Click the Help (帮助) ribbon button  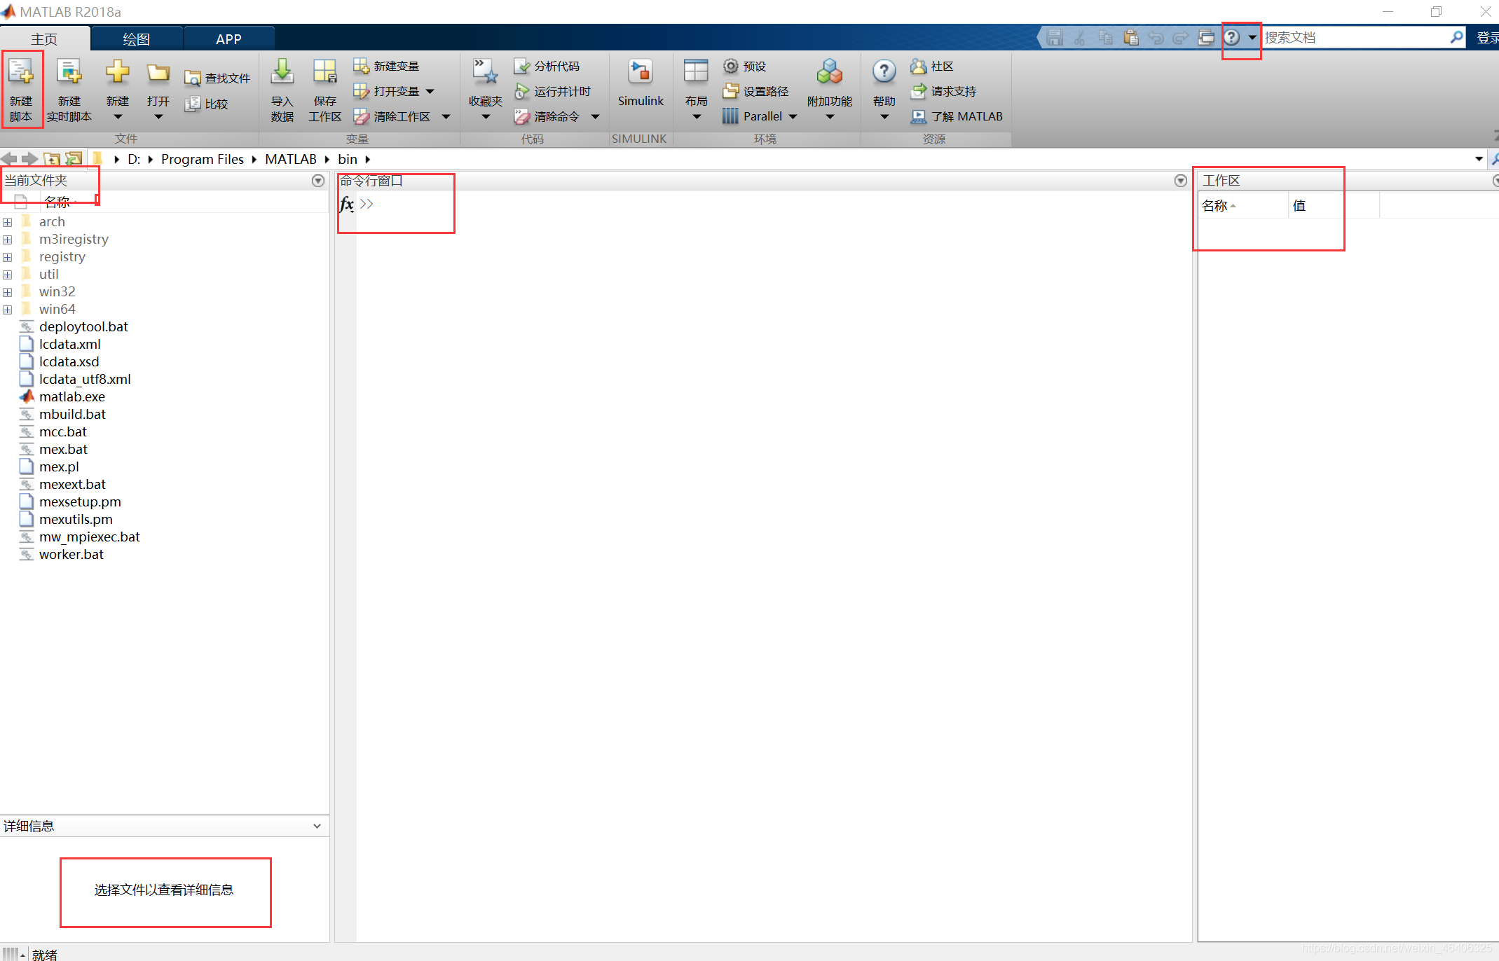coord(884,89)
